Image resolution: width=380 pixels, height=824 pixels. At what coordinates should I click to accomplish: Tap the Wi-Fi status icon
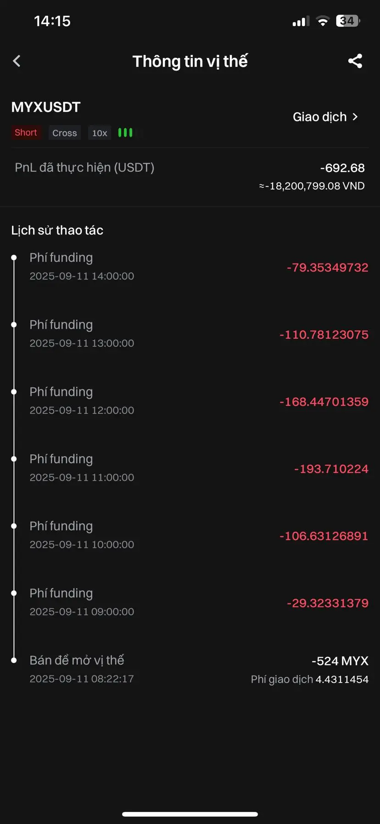pyautogui.click(x=323, y=21)
